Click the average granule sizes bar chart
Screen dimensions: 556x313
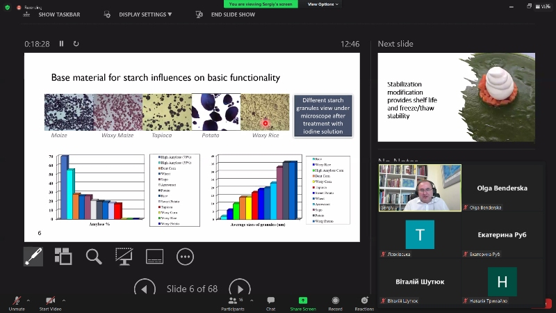point(256,188)
